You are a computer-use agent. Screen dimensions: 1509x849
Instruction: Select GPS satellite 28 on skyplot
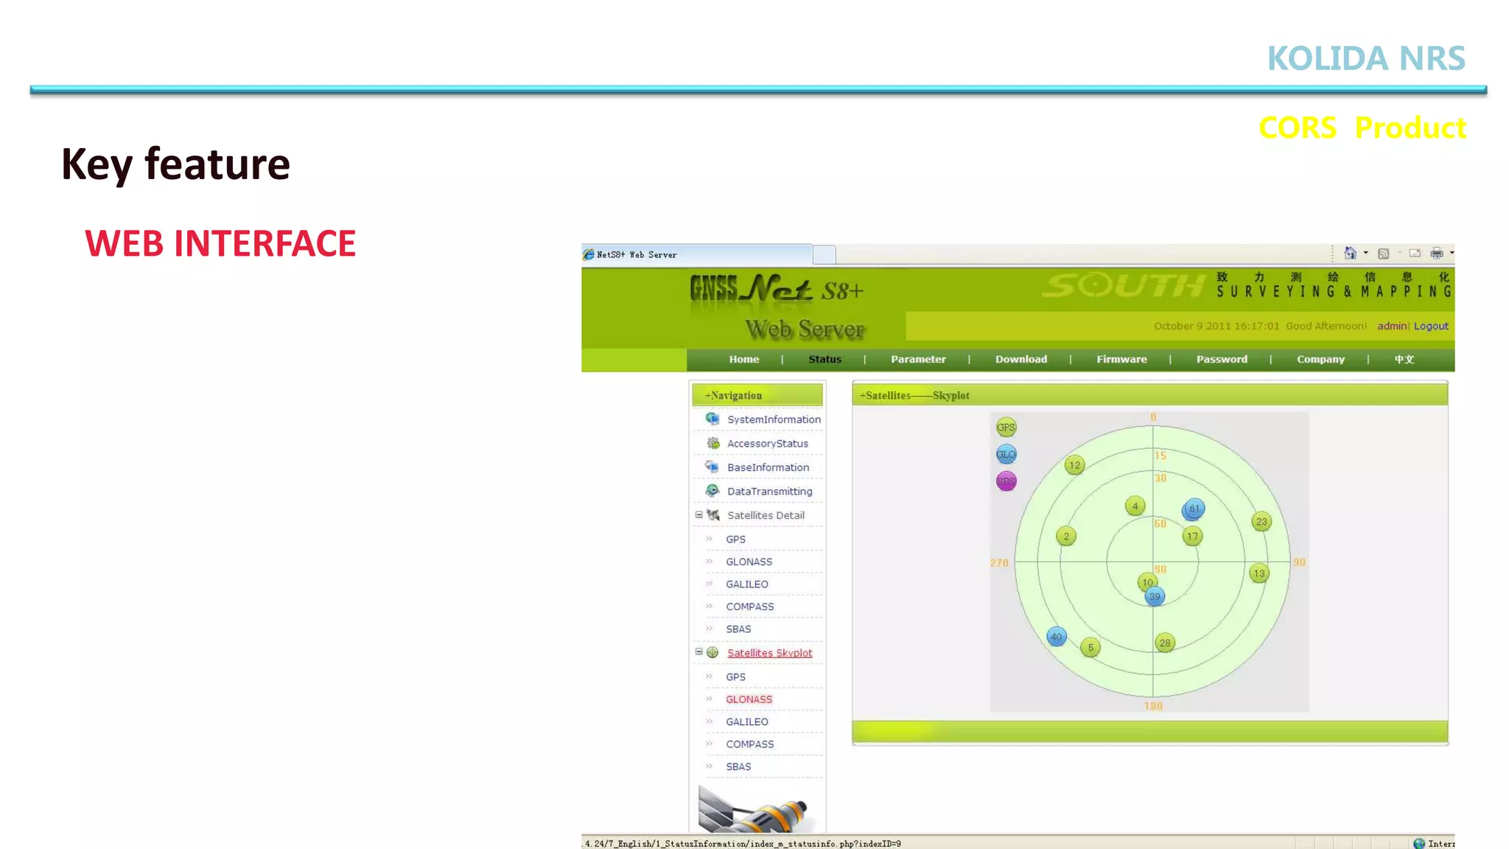point(1165,643)
